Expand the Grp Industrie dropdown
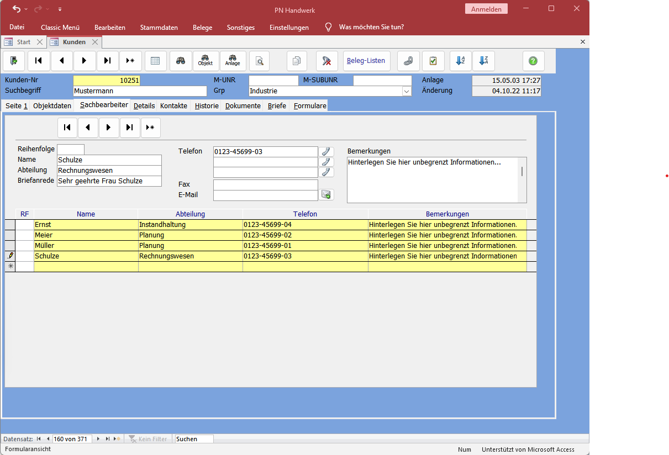 407,91
